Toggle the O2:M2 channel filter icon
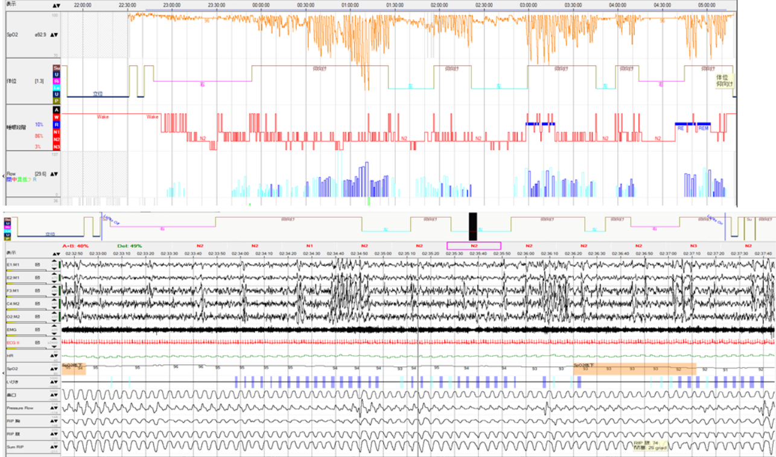This screenshot has width=776, height=457. [37, 317]
